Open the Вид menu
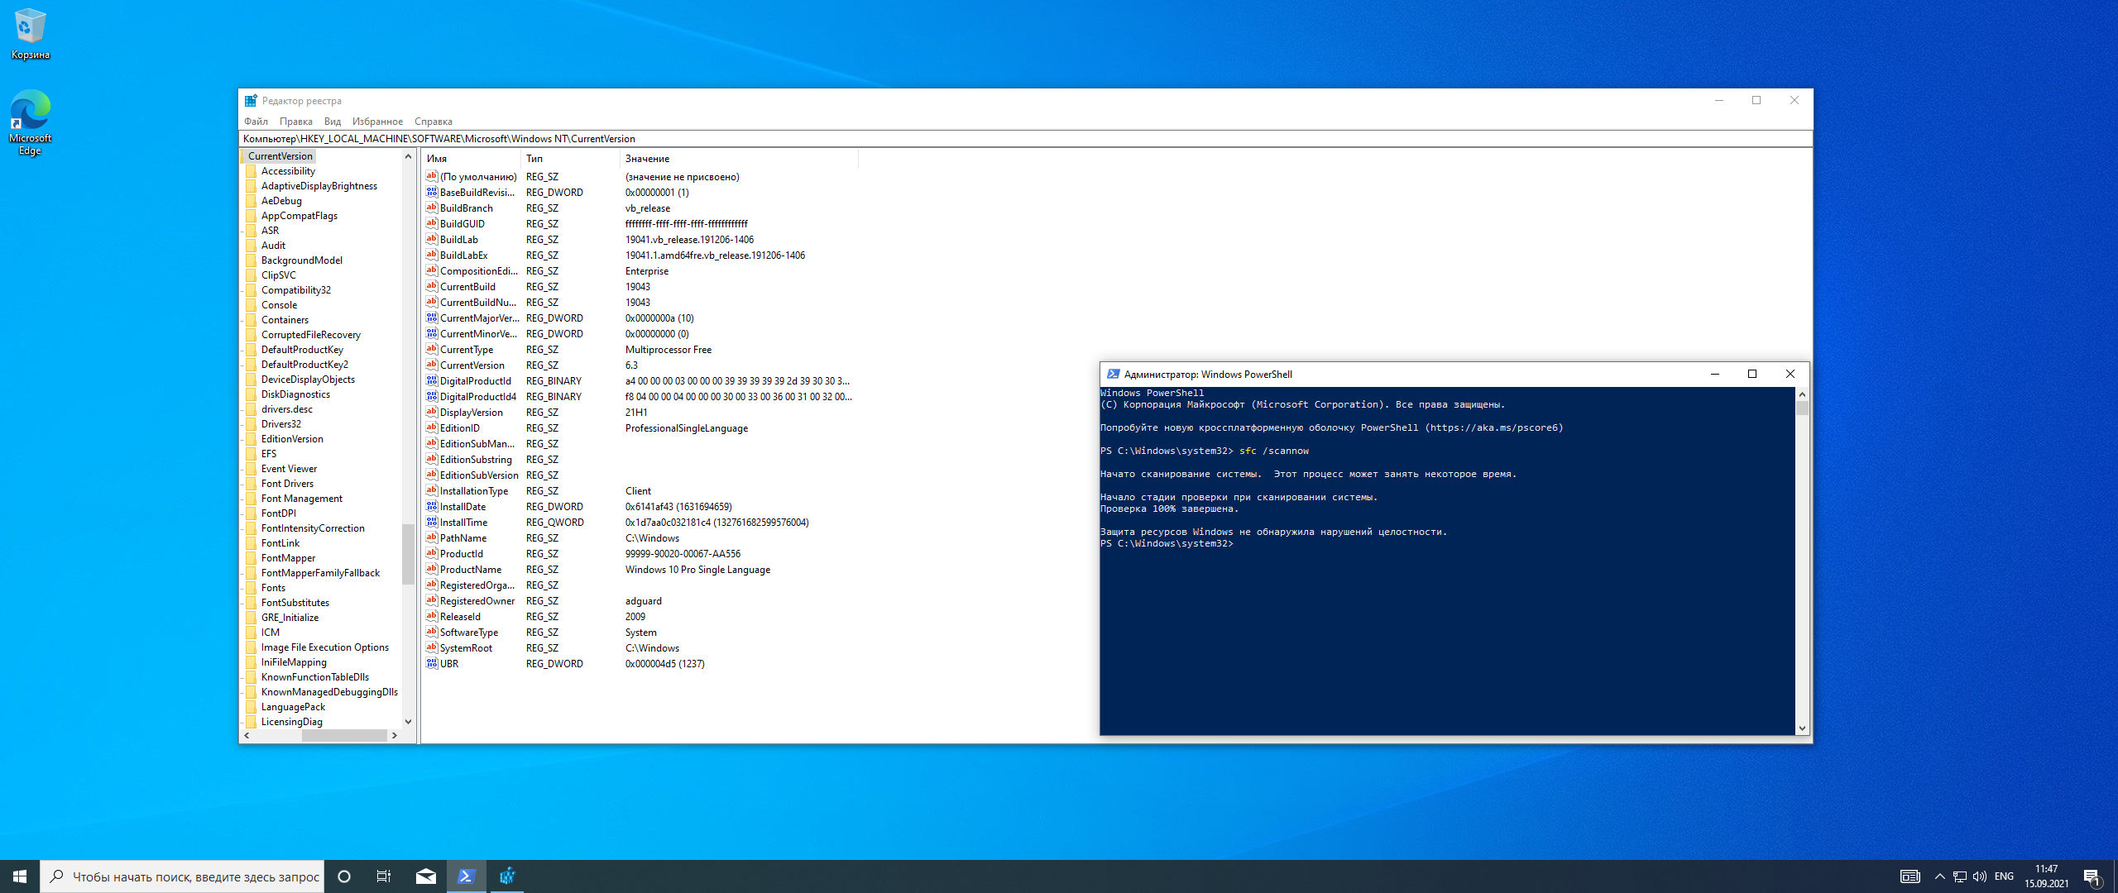Screen dimensions: 2118x893 pyautogui.click(x=332, y=122)
